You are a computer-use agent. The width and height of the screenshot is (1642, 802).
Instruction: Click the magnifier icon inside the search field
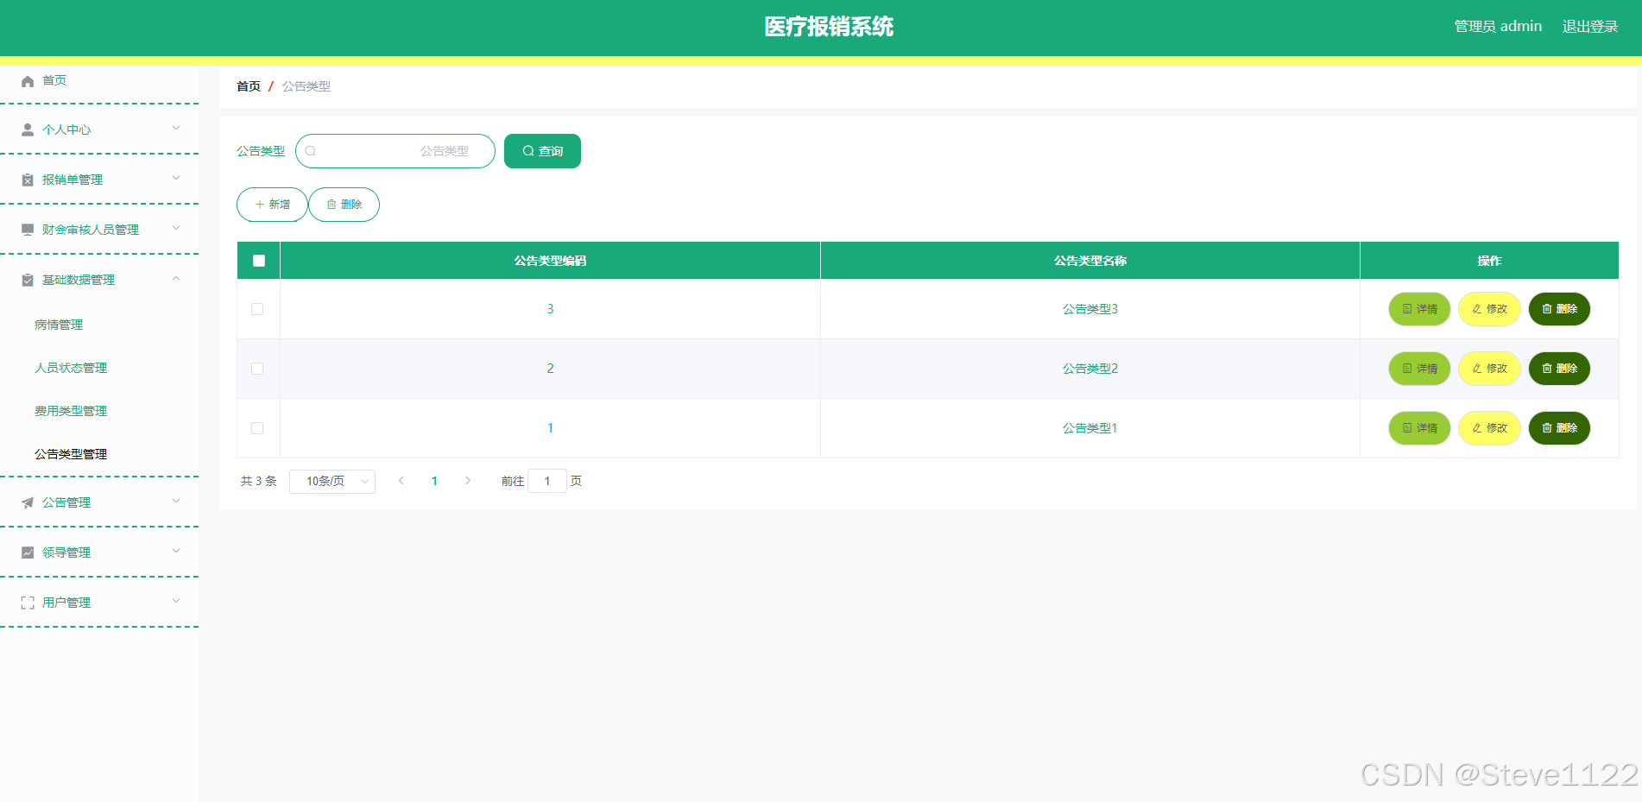click(x=311, y=151)
